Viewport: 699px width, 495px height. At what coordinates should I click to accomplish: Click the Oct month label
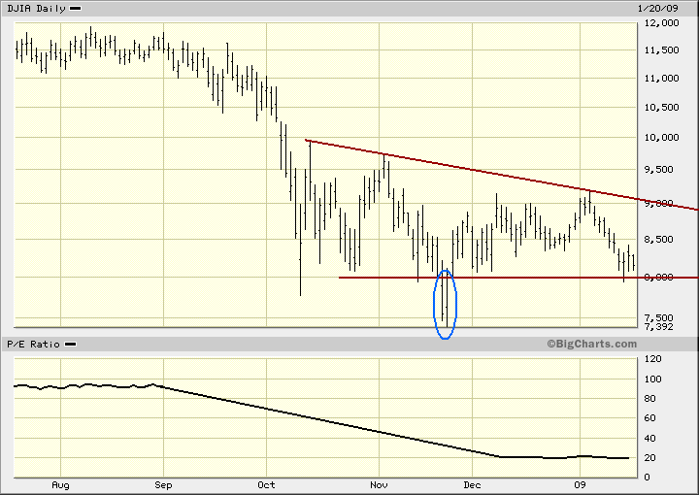(x=266, y=484)
